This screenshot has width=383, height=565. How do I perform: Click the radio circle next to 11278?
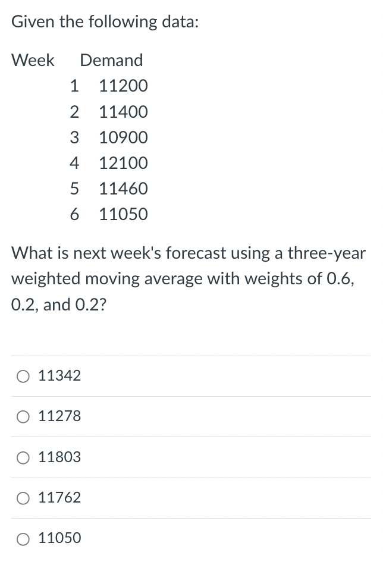pos(23,417)
